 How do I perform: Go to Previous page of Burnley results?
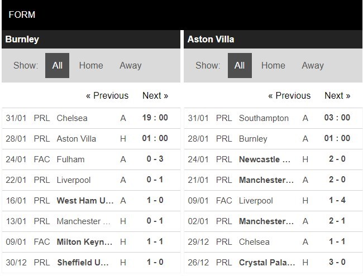[107, 95]
